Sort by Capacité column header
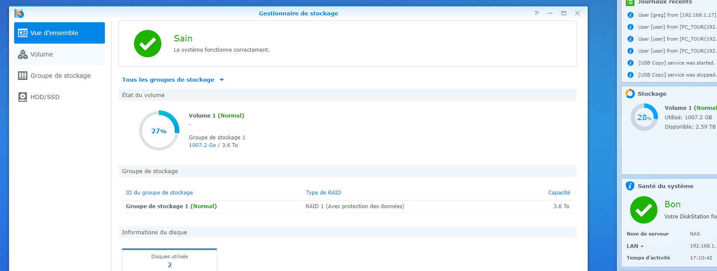This screenshot has height=271, width=717. (559, 193)
